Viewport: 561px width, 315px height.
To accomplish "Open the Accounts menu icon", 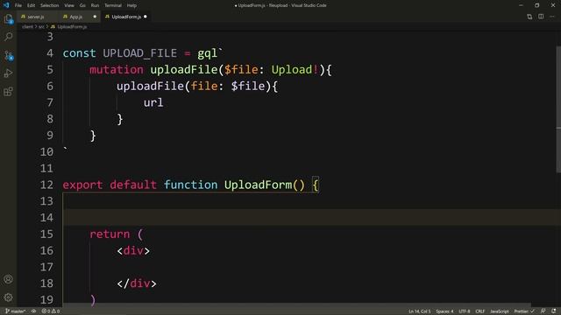I will (x=8, y=279).
